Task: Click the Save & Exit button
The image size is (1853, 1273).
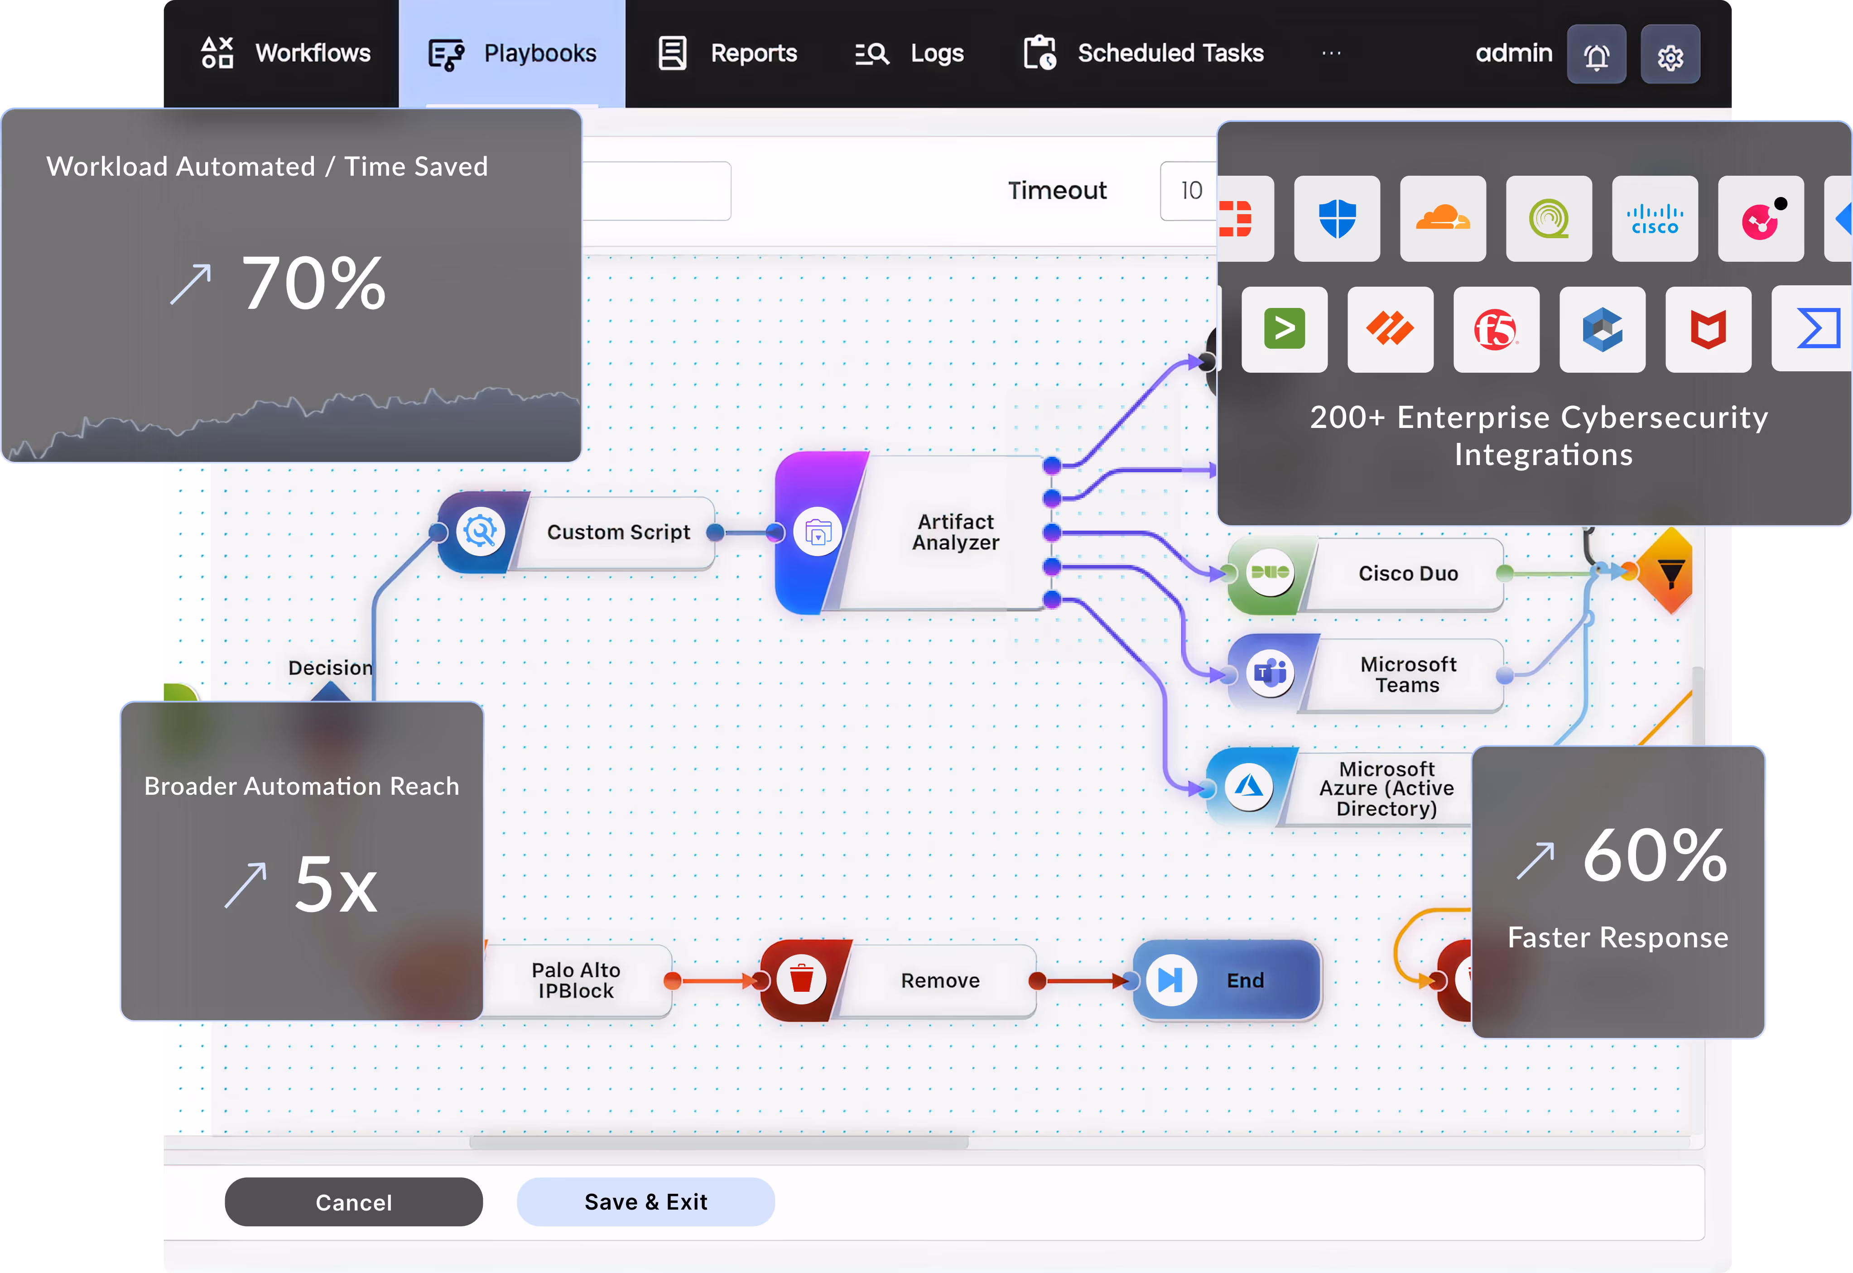Action: [645, 1201]
